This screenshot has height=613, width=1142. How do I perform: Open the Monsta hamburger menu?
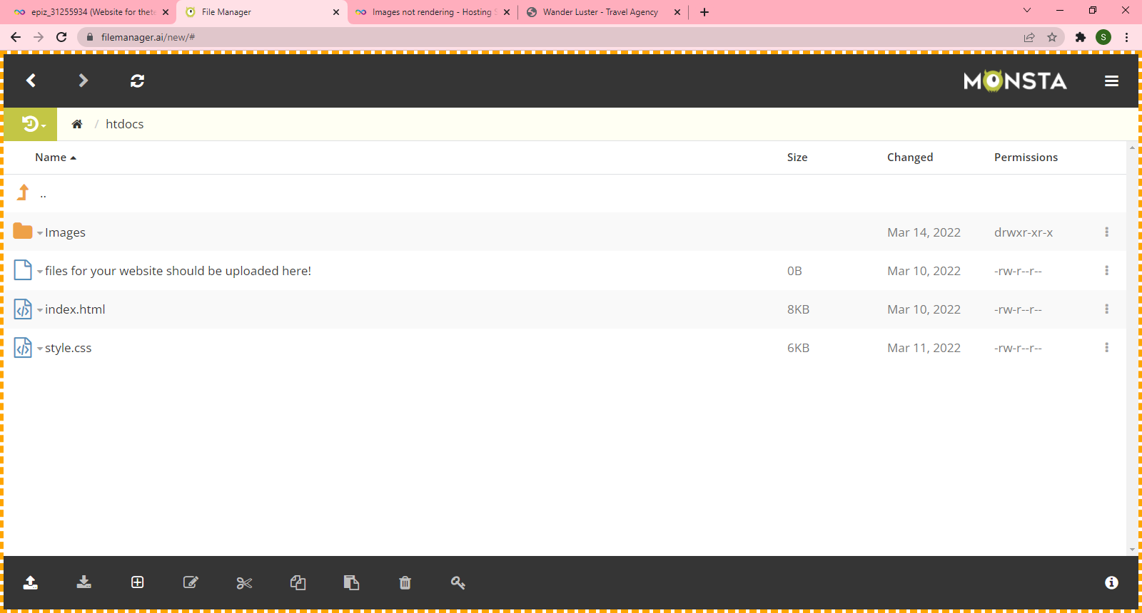1111,81
